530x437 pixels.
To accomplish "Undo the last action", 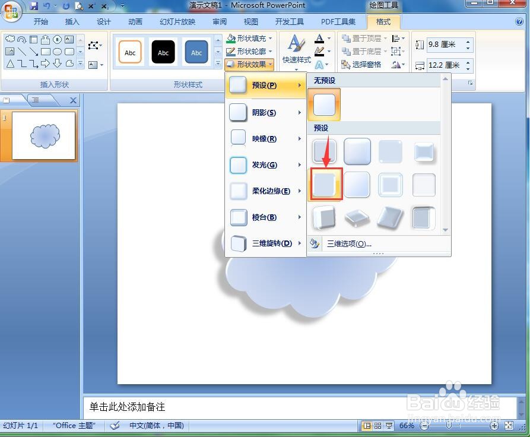I will [x=47, y=5].
